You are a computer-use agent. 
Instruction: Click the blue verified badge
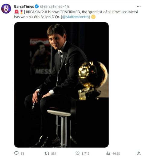click(37, 6)
